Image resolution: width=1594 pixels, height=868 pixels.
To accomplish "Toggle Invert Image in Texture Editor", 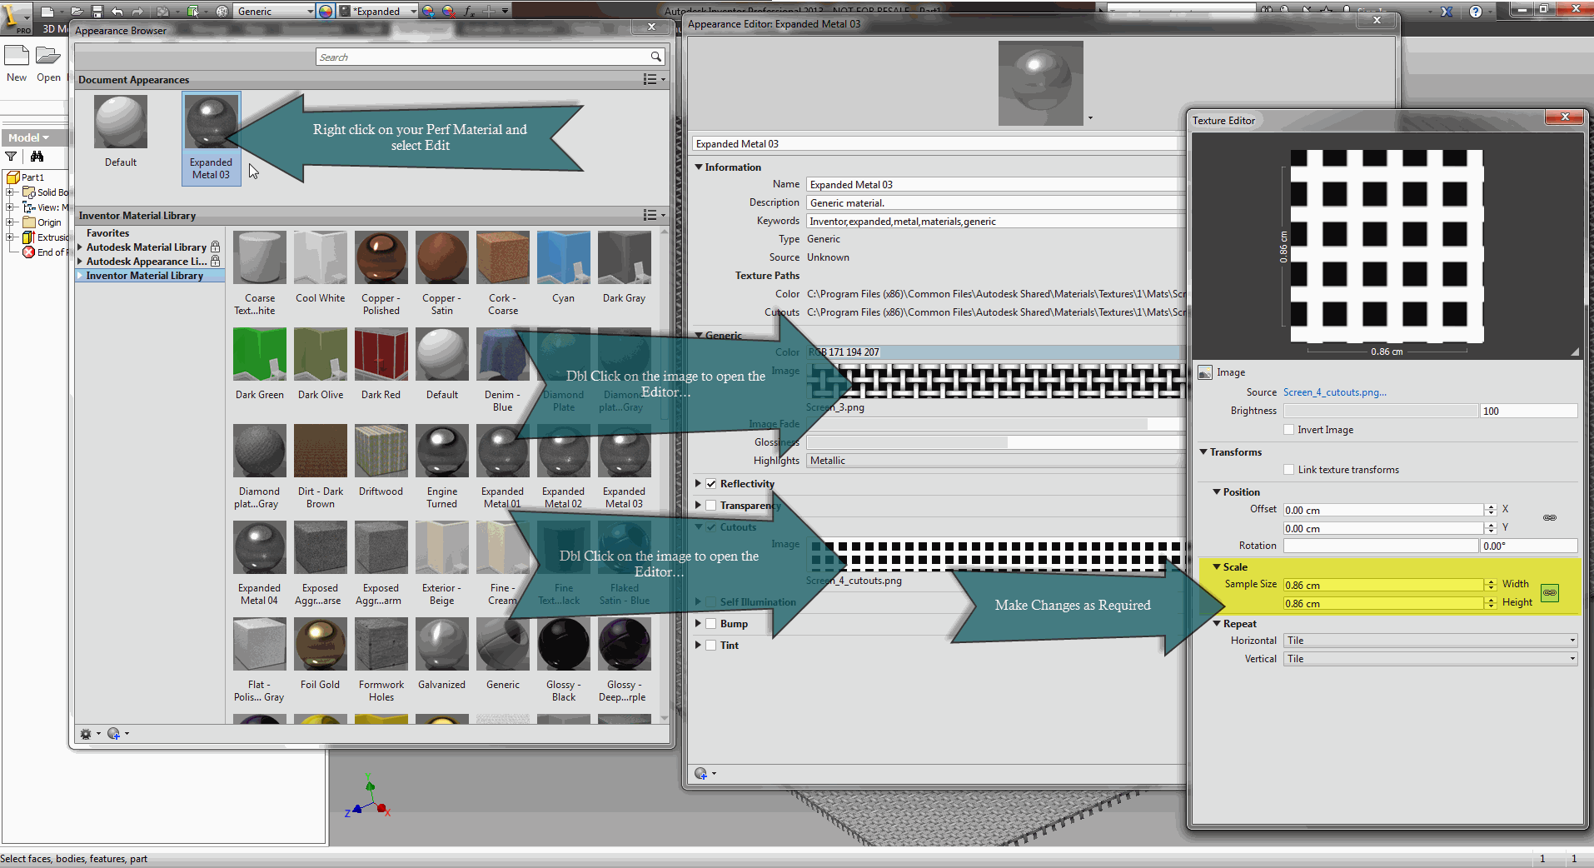I will point(1289,429).
